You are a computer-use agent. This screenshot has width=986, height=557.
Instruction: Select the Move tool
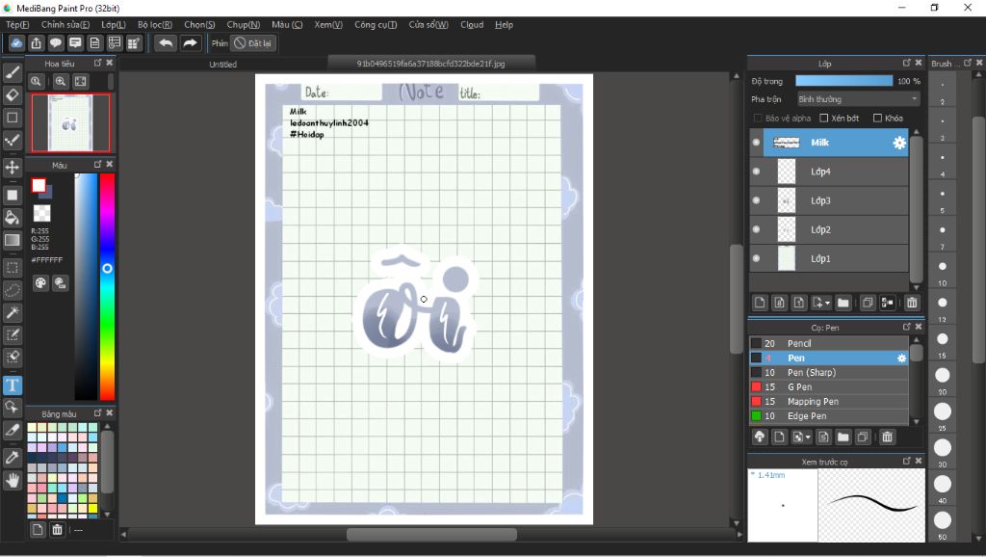(x=12, y=168)
